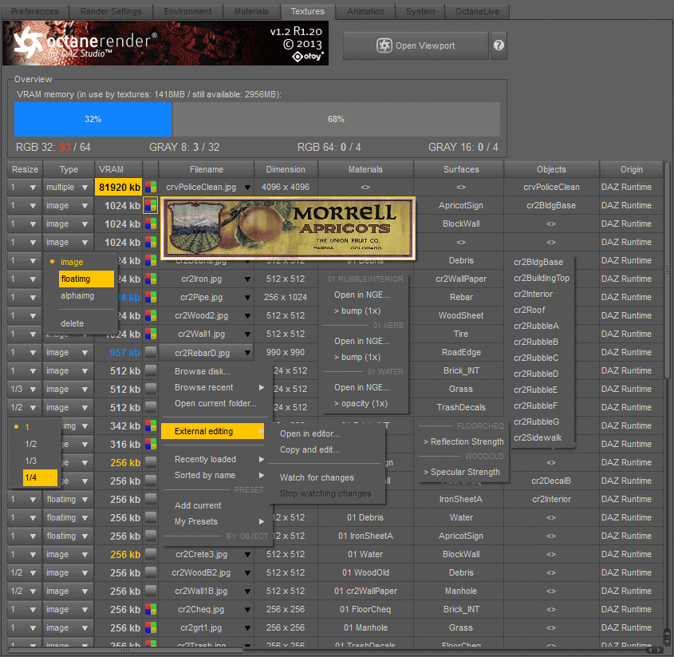
Task: Click the gray icon in the IronSheetA floatimg row
Action: pyautogui.click(x=151, y=499)
